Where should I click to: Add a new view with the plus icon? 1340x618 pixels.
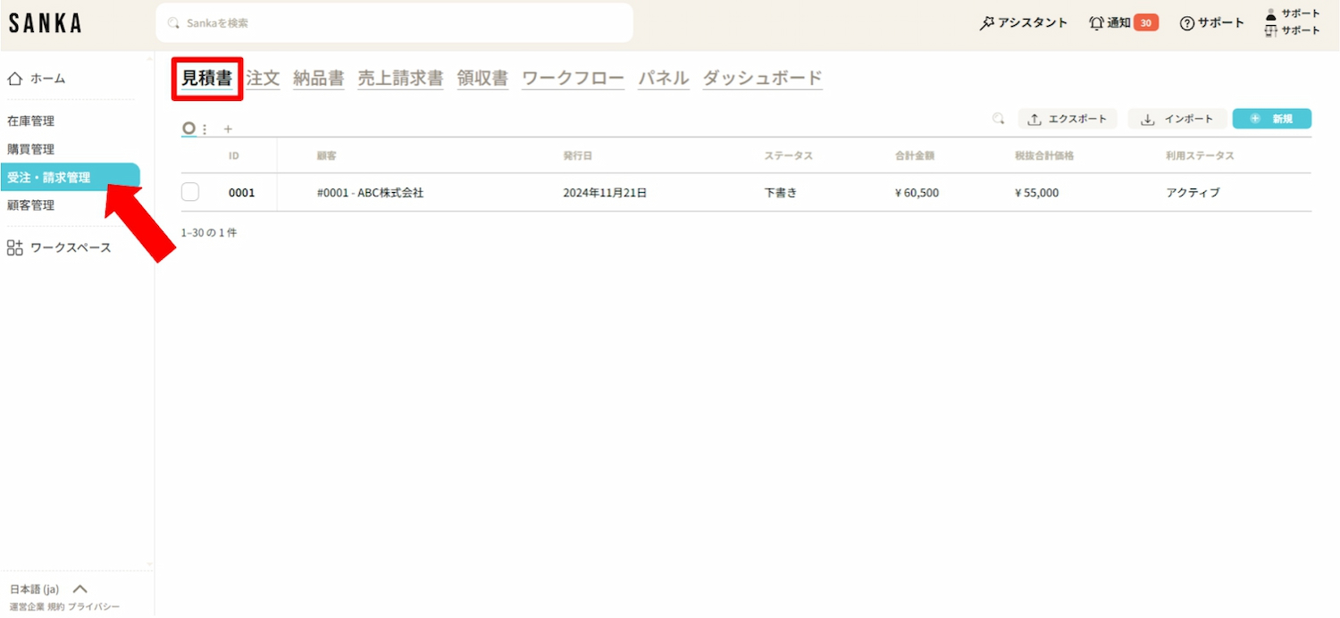tap(228, 129)
